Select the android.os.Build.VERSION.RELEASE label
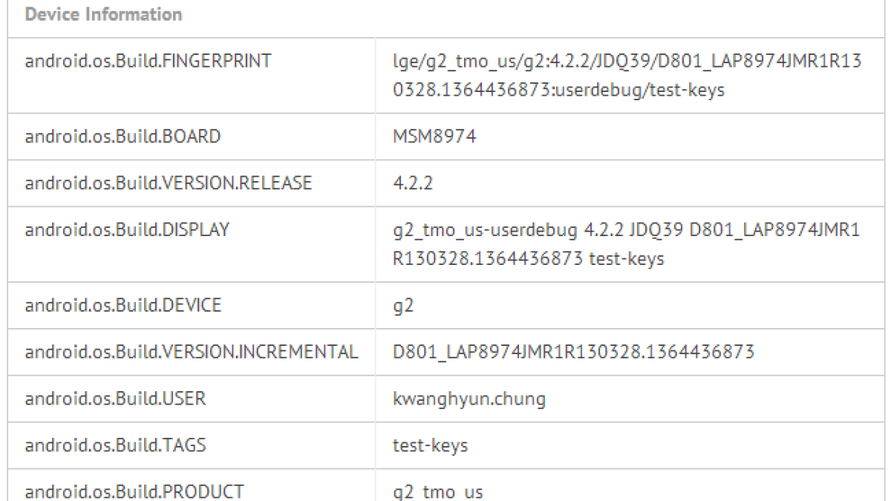Viewport: 891px width, 501px height. click(x=169, y=183)
